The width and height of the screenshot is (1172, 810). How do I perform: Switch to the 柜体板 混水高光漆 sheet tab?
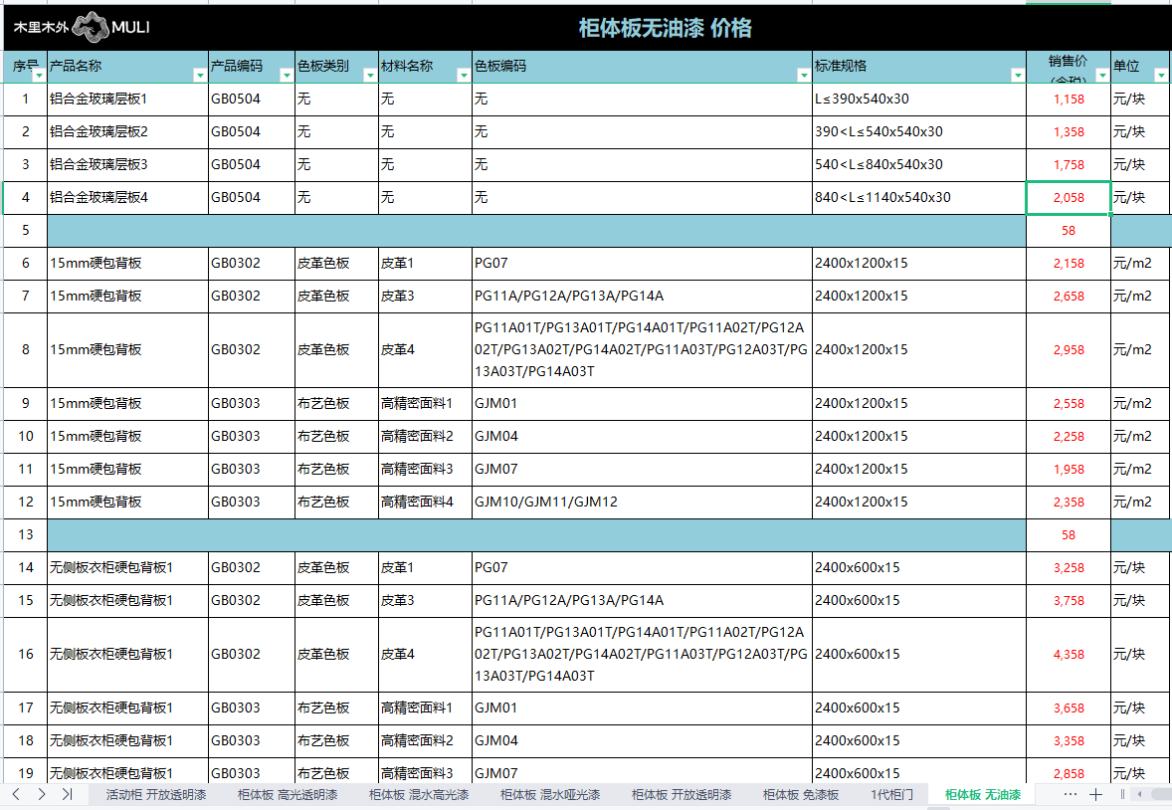pyautogui.click(x=419, y=794)
